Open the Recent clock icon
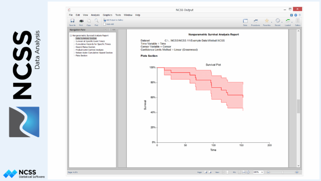The width and height of the screenshot is (321, 181). click(x=277, y=21)
